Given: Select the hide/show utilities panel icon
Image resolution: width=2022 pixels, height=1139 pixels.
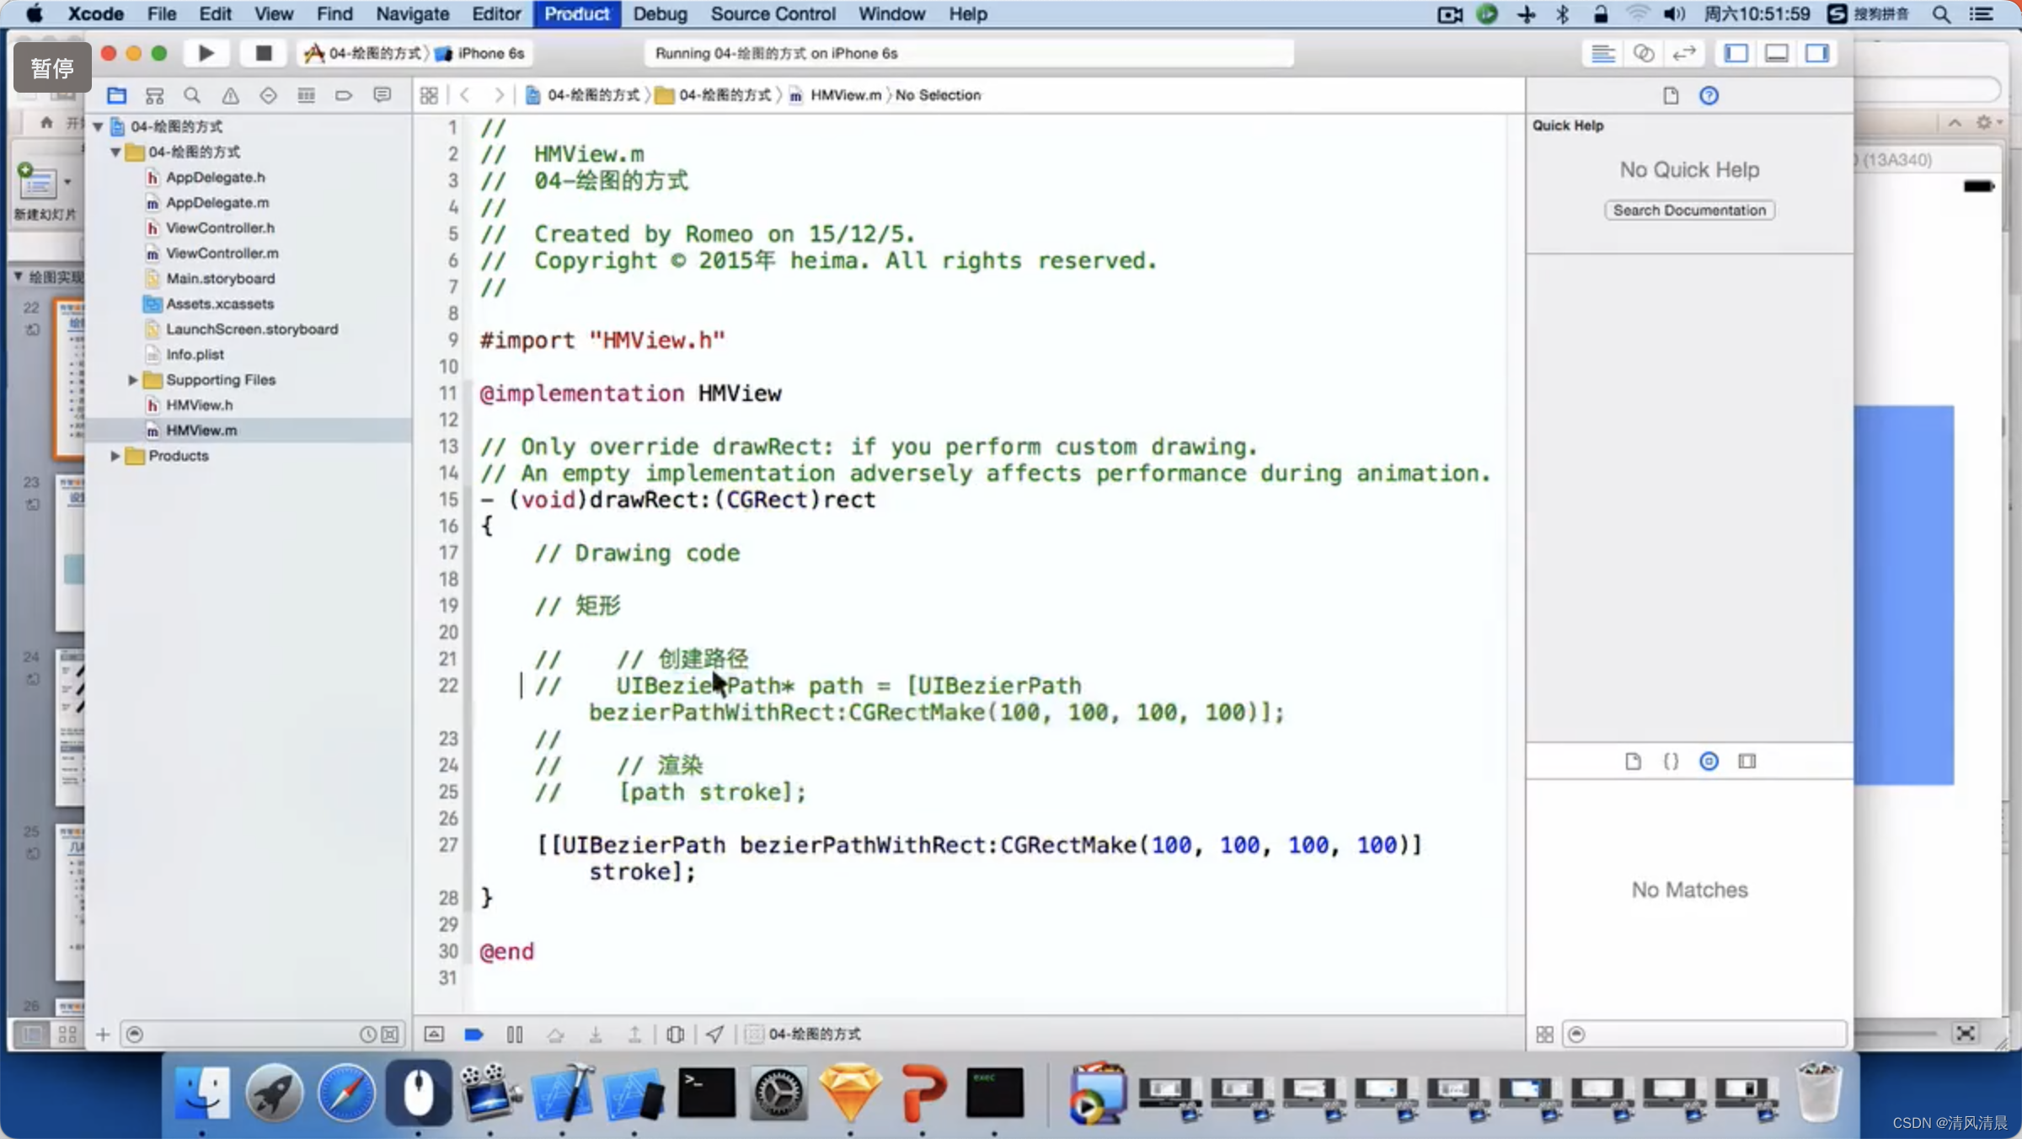Looking at the screenshot, I should (x=1819, y=53).
